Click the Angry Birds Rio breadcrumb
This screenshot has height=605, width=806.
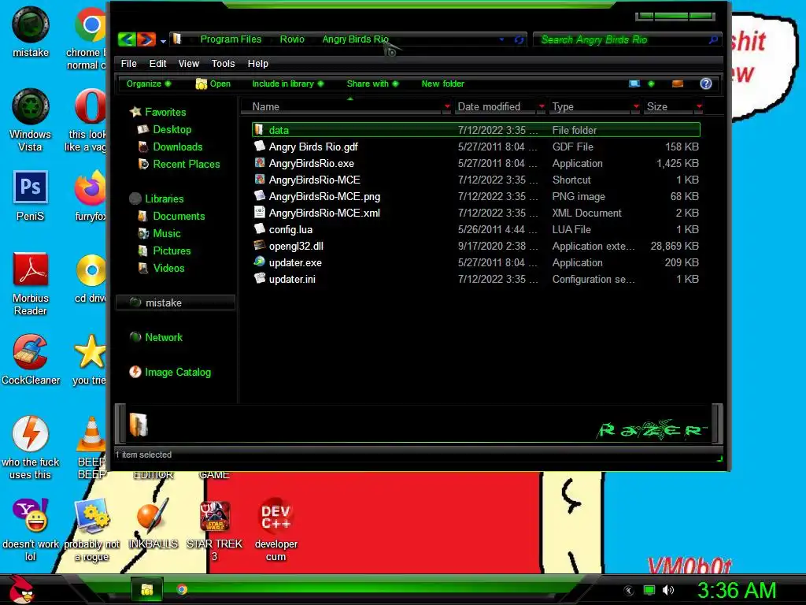point(355,39)
